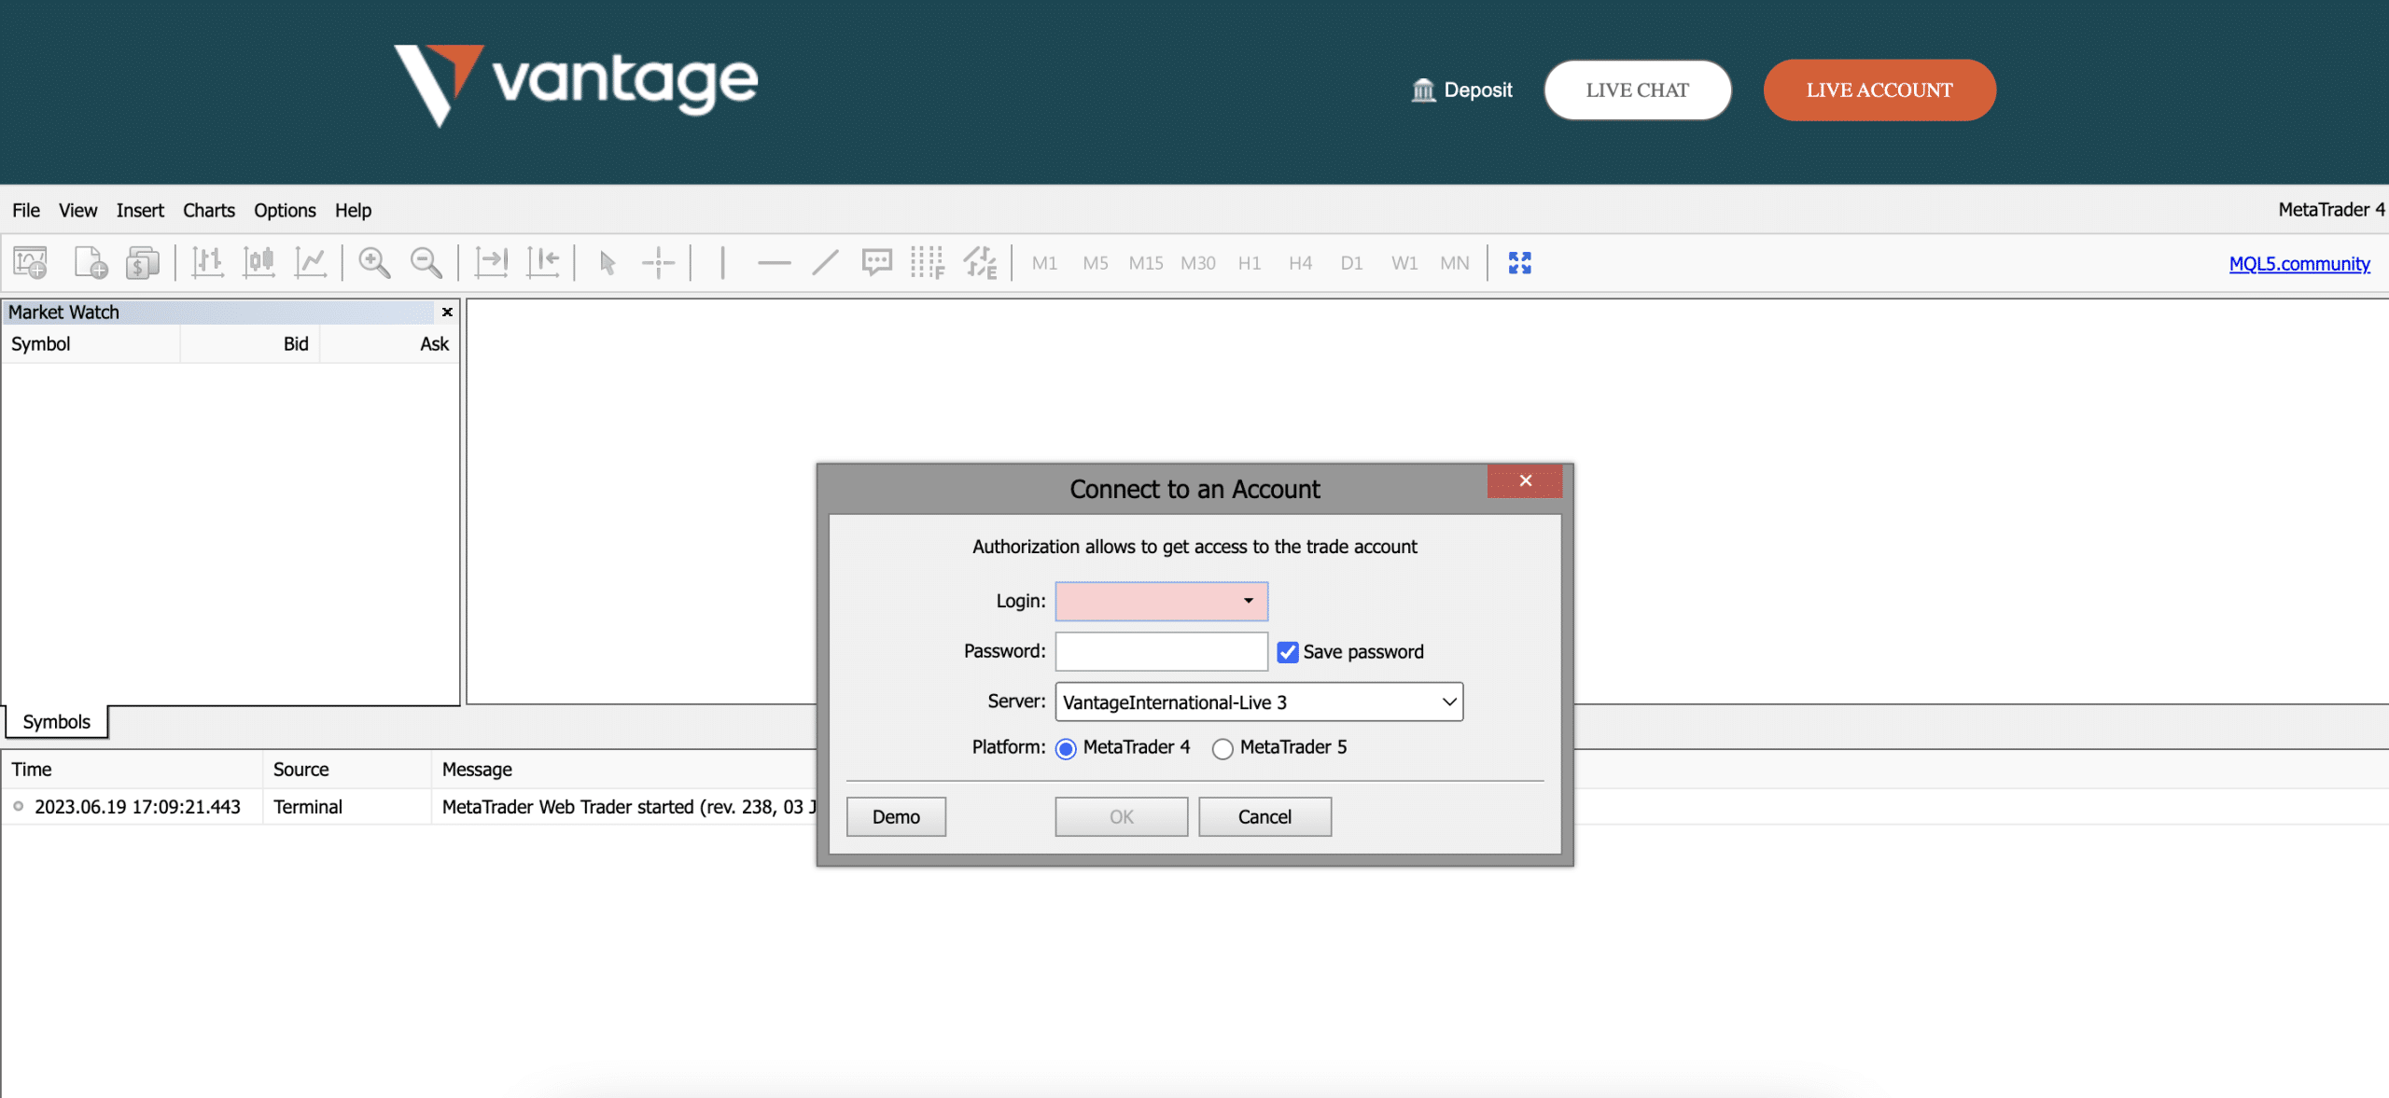Click the Time column header in journal
Image resolution: width=2389 pixels, height=1098 pixels.
point(132,770)
